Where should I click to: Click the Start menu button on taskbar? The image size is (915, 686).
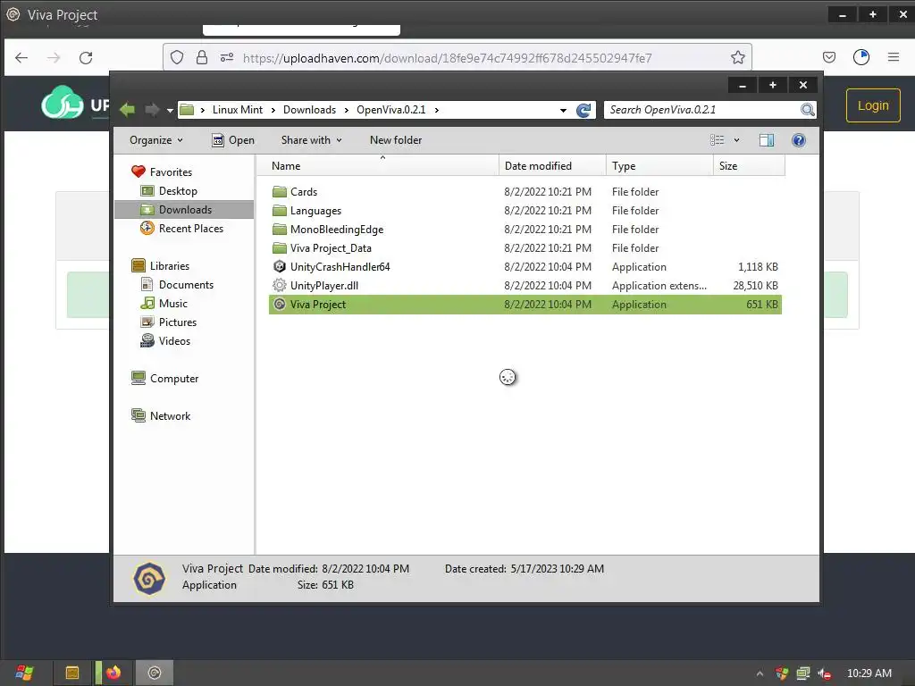point(24,673)
